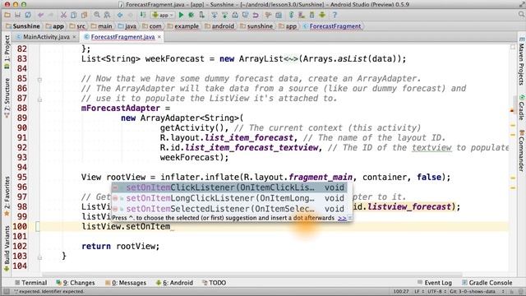Open the Terminal tool tab
Image resolution: width=526 pixels, height=296 pixels.
[31, 283]
